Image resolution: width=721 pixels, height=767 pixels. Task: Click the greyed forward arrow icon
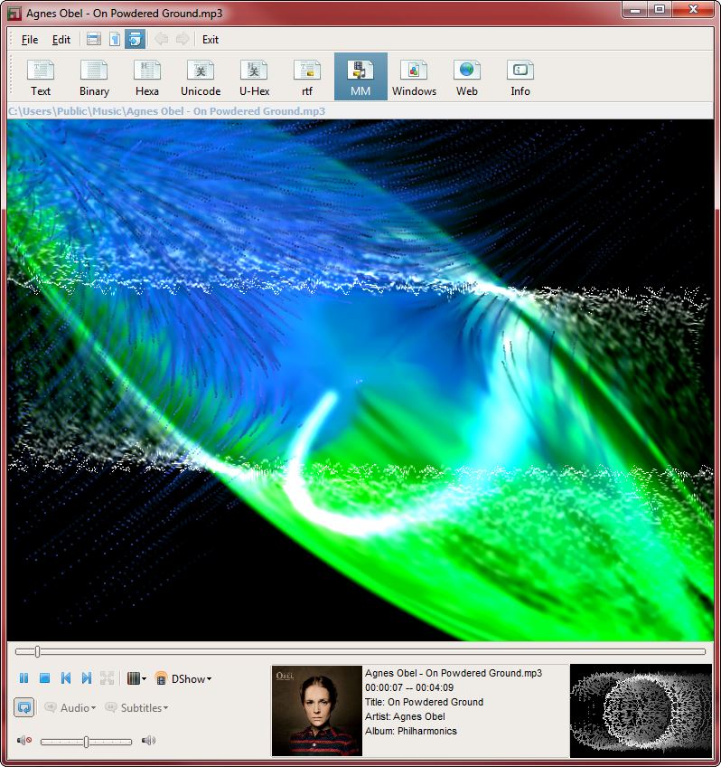(x=183, y=39)
